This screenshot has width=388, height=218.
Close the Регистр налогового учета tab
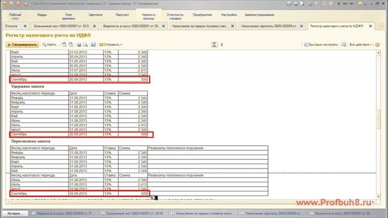(x=370, y=26)
